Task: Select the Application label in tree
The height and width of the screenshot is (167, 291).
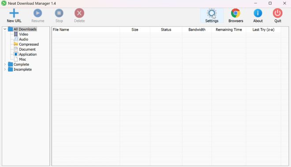Action: 28,54
